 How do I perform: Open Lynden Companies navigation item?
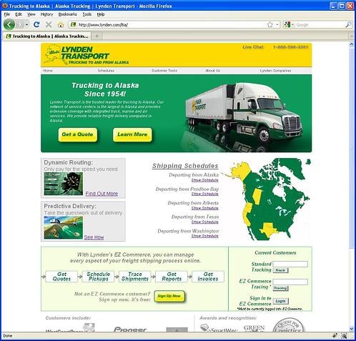click(275, 71)
